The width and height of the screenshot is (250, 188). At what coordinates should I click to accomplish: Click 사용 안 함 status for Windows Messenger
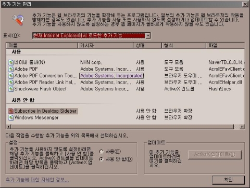click(x=146, y=117)
